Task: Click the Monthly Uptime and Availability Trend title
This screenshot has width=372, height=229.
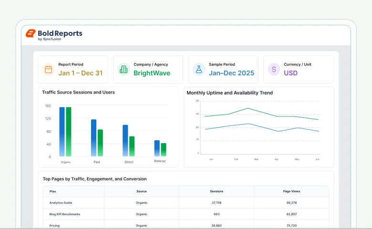Action: (230, 93)
